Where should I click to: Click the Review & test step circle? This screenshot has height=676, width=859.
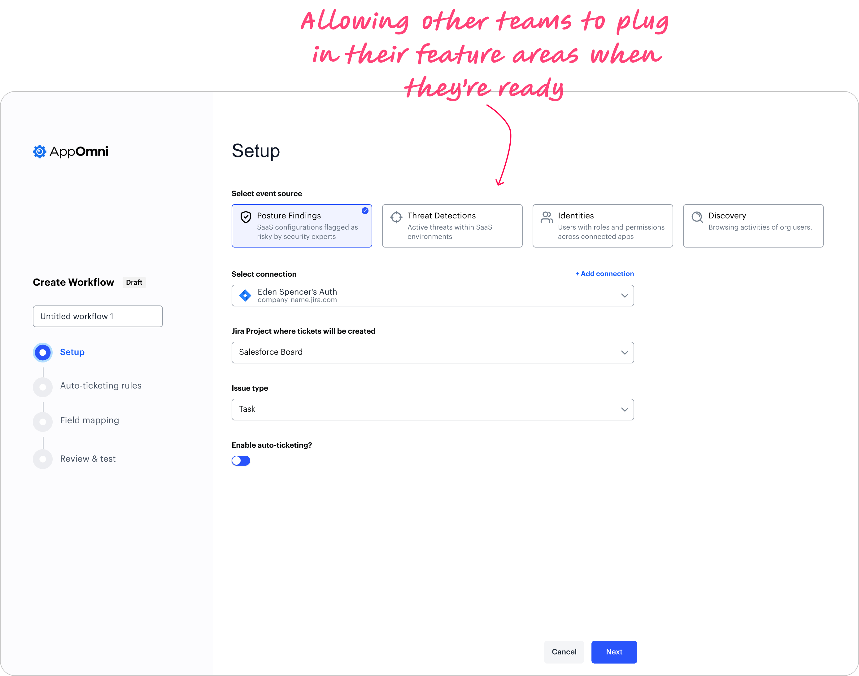[x=43, y=459]
